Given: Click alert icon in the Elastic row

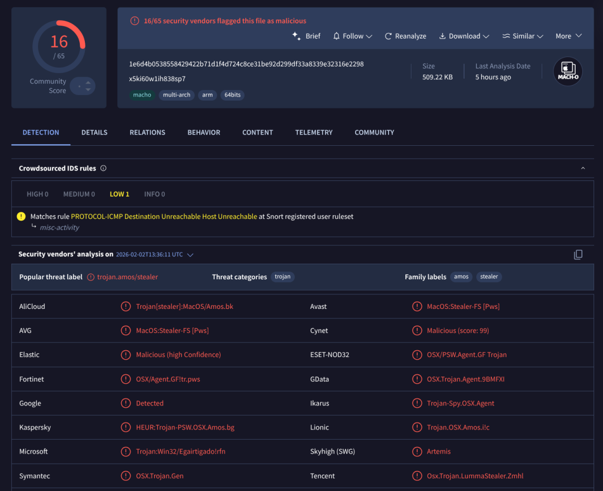Looking at the screenshot, I should tap(126, 355).
